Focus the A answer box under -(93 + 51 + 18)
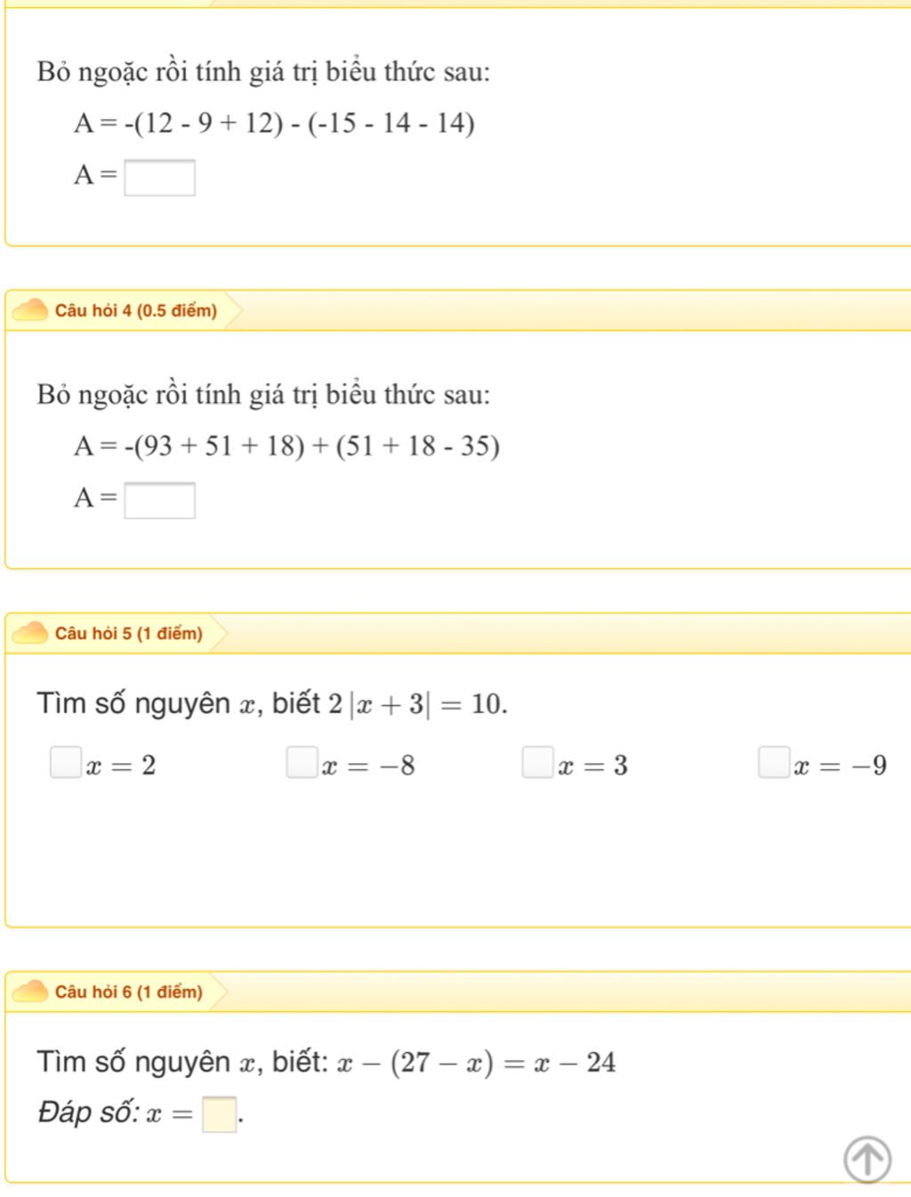 point(159,500)
